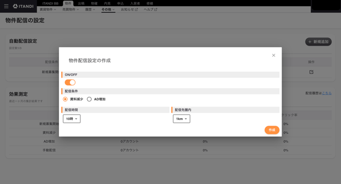Click the orange 作成 button

pos(272,130)
